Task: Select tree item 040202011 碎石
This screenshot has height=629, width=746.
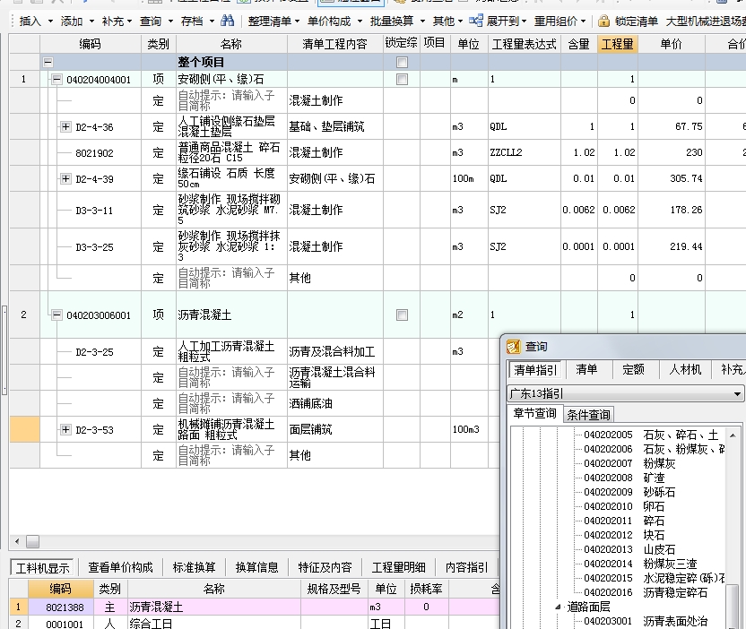Action: click(x=624, y=521)
